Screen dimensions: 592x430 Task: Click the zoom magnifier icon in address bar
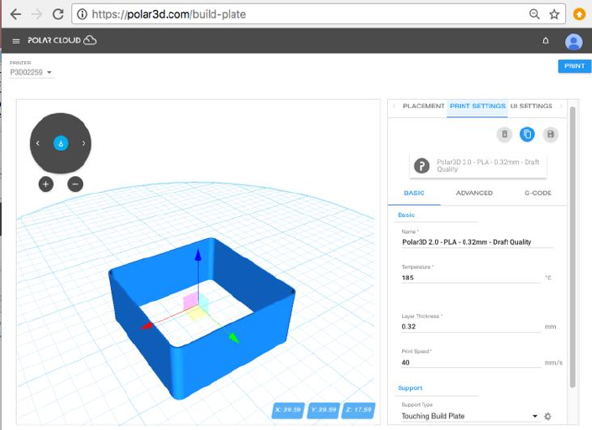[534, 14]
